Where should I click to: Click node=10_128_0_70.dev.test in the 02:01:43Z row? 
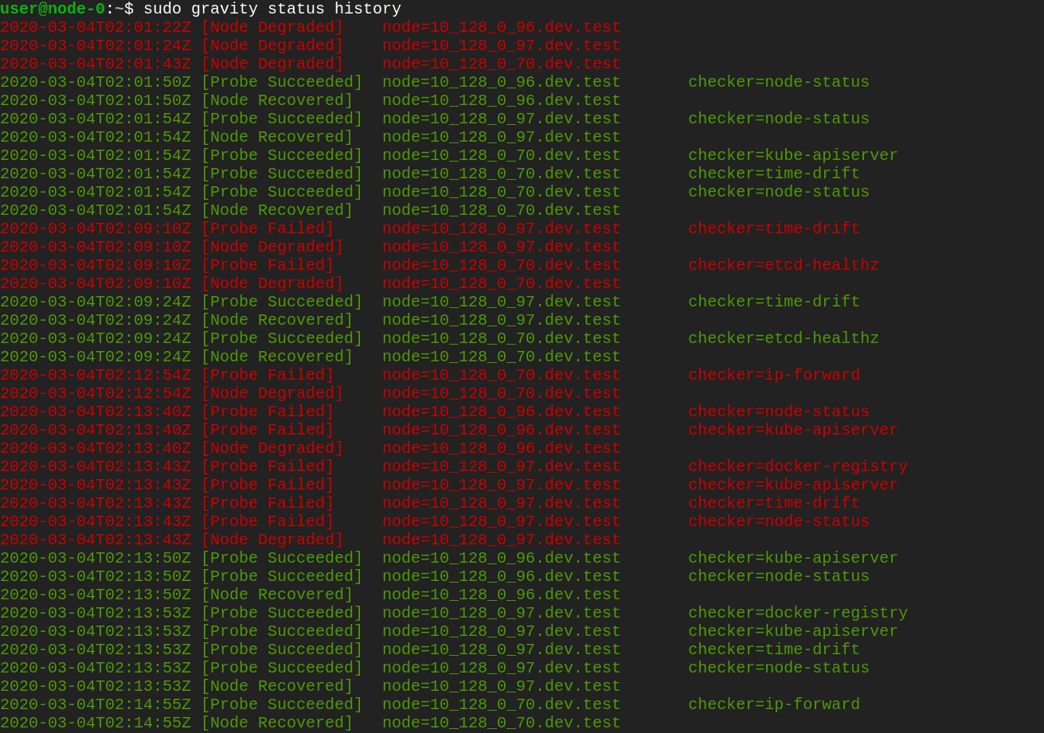502,64
